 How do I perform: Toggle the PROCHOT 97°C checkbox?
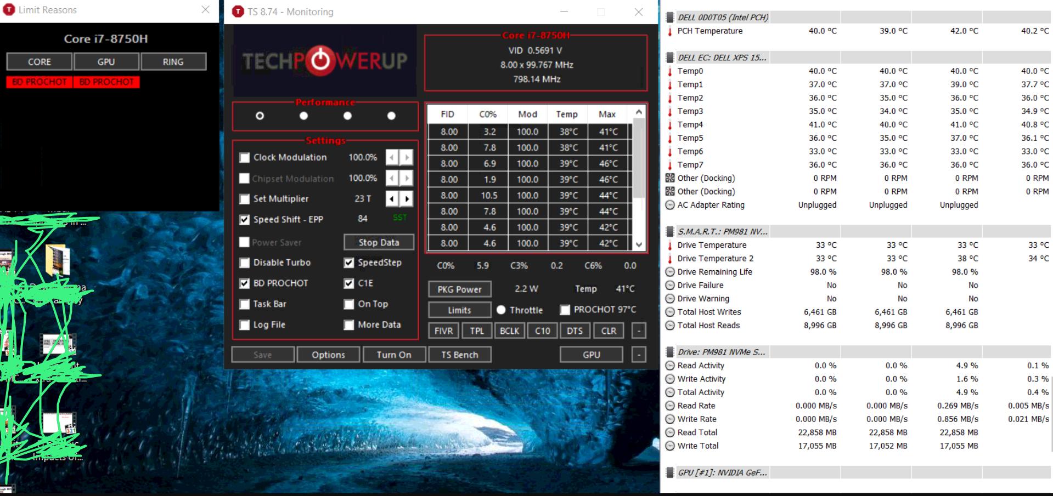click(x=565, y=310)
